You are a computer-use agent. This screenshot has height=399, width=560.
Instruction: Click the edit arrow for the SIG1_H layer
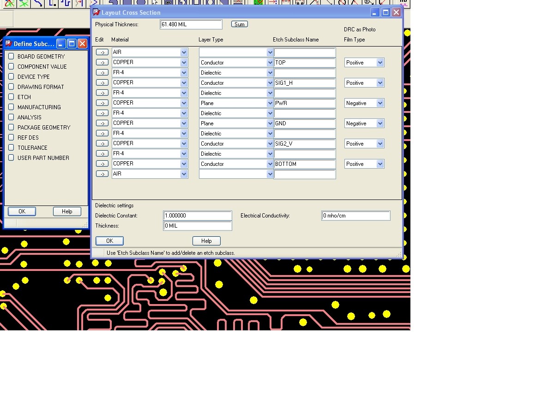102,83
